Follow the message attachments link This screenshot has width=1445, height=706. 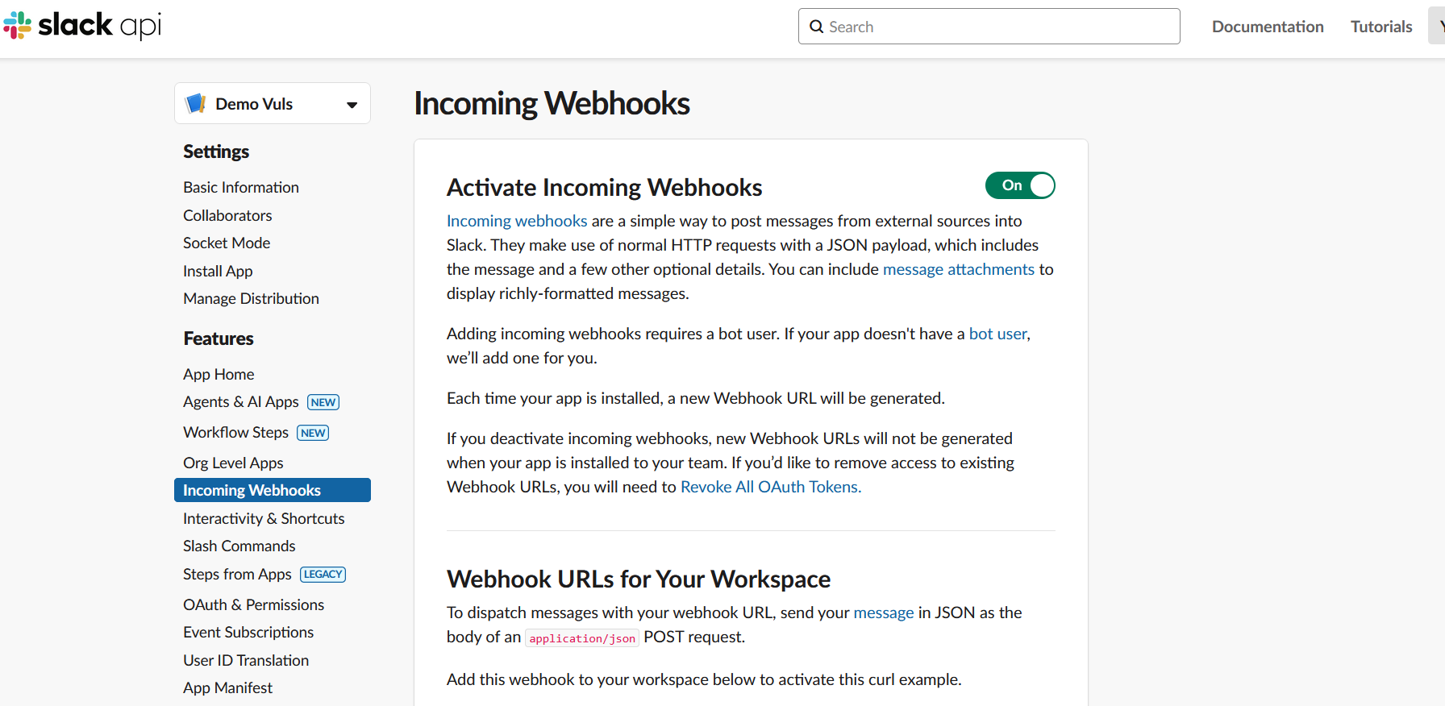[958, 269]
